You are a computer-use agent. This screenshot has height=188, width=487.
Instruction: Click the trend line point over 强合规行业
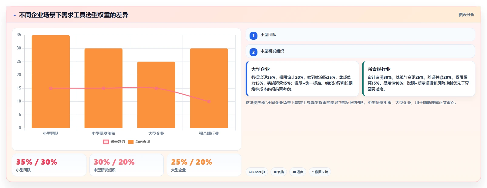tap(209, 102)
